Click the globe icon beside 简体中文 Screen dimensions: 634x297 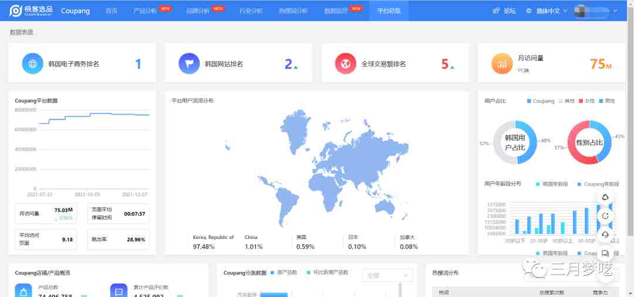click(x=529, y=11)
